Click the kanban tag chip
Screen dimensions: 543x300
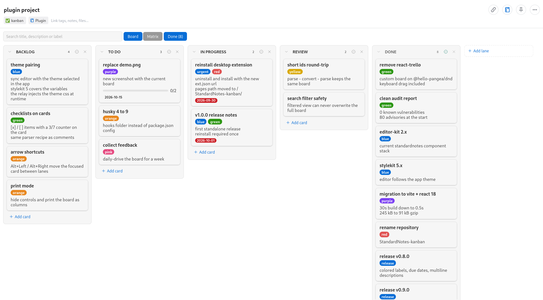click(15, 21)
